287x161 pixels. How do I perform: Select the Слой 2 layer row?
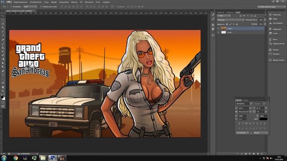pos(241,29)
